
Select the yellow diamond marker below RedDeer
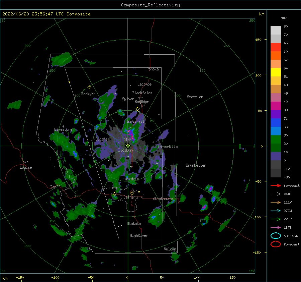point(137,109)
